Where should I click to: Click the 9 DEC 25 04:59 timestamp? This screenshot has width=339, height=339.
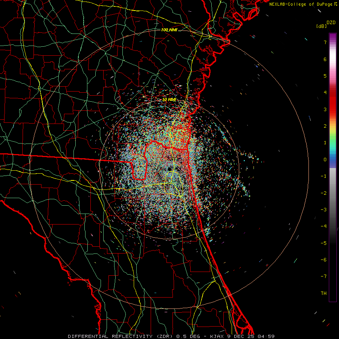[x=250, y=336]
